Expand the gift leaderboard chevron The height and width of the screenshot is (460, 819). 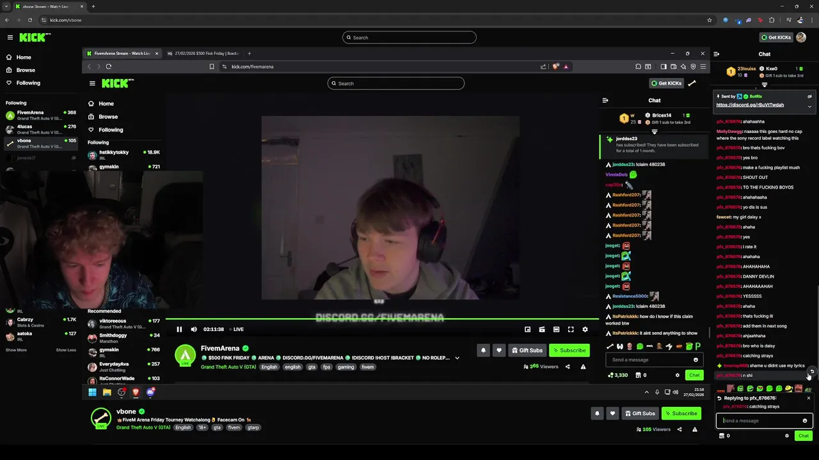764,84
